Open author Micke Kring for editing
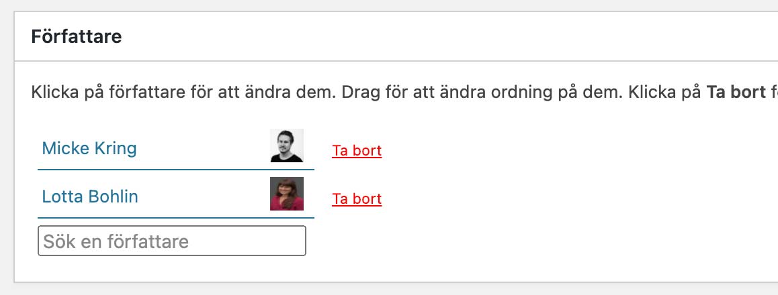The width and height of the screenshot is (778, 295). tap(89, 148)
